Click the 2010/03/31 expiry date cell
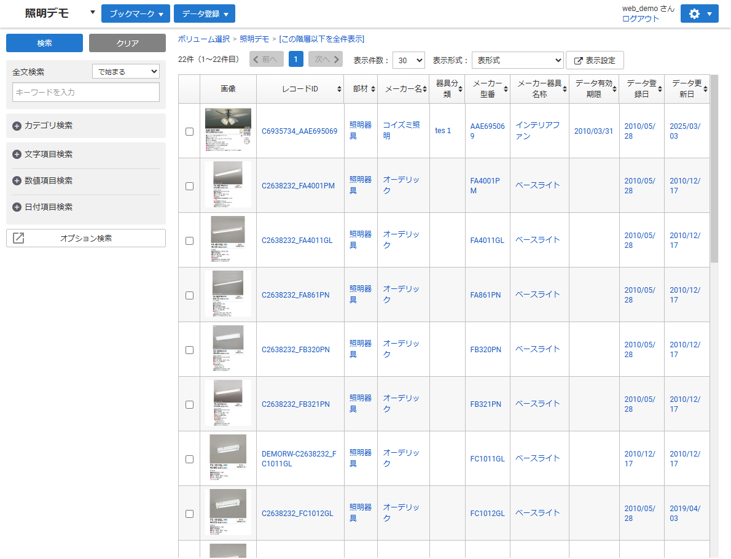The image size is (731, 559). click(x=593, y=131)
